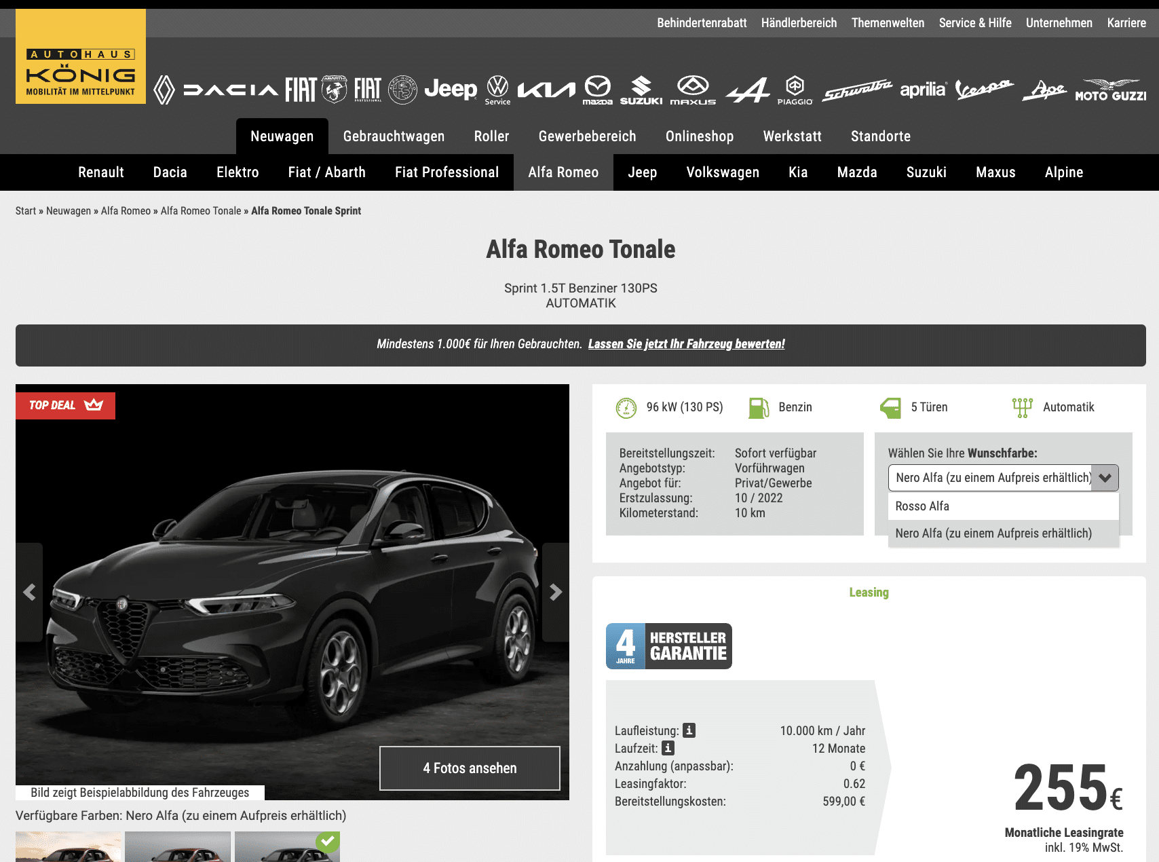
Task: Click the Fiat Professional brand logo
Action: pos(368,89)
